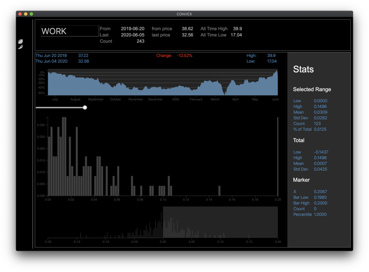Click the Marker section heading

(301, 180)
